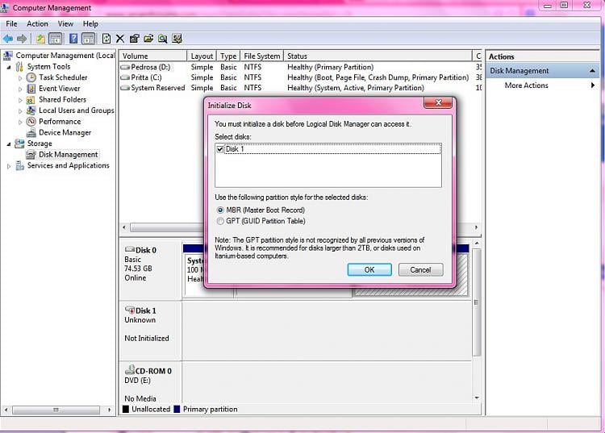Click Cancel in Initialize Disk dialog
Viewport: 605px width, 433px height.
click(x=420, y=269)
